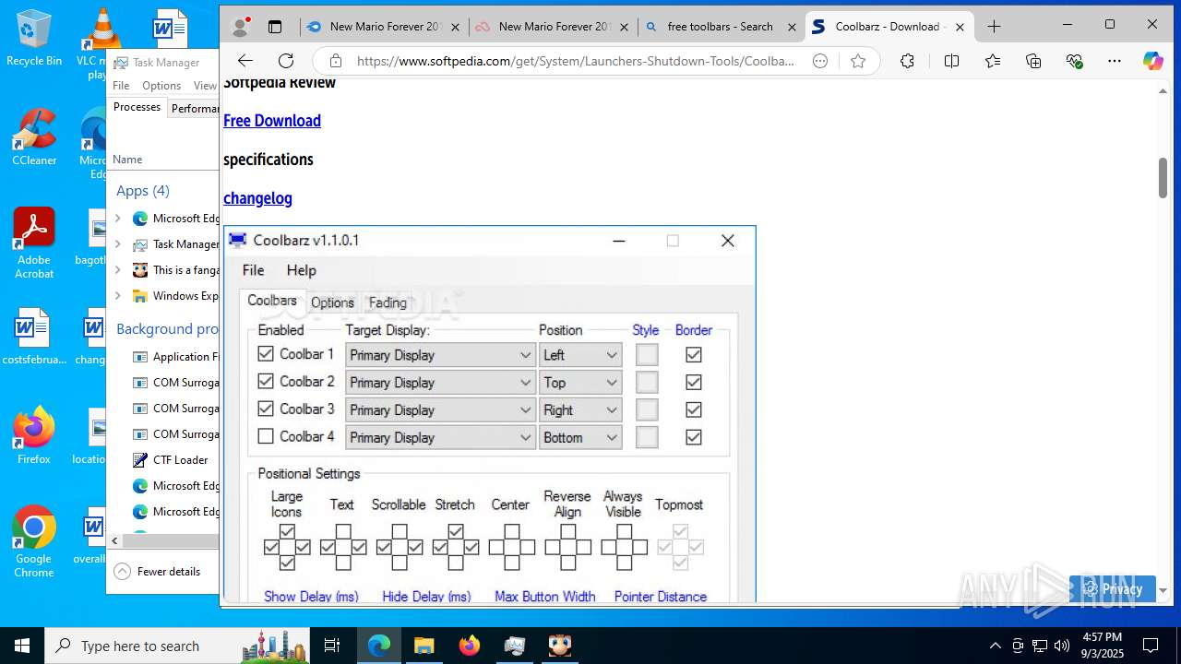Open the Coolbar 1 Target Display dropdown
The height and width of the screenshot is (664, 1181).
click(x=440, y=355)
